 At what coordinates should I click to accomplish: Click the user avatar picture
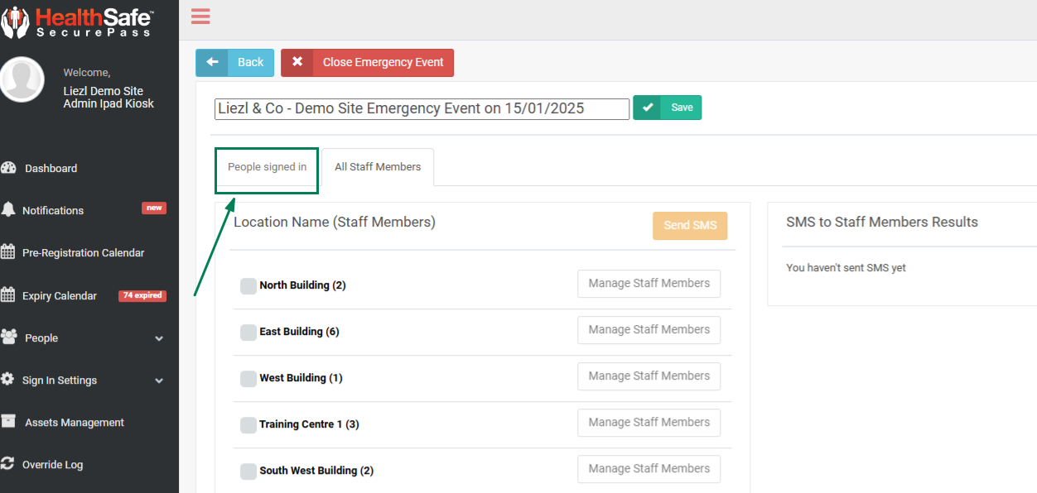coord(22,80)
